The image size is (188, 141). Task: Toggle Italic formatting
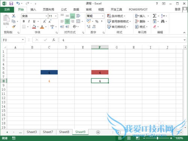coord(29,21)
